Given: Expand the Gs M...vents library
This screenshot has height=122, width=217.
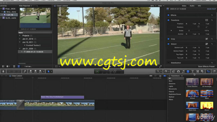Looking at the screenshot, I should 1,18.
